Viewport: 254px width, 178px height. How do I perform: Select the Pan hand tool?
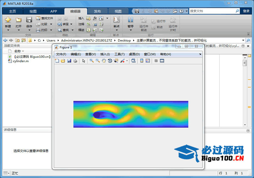click(x=104, y=61)
